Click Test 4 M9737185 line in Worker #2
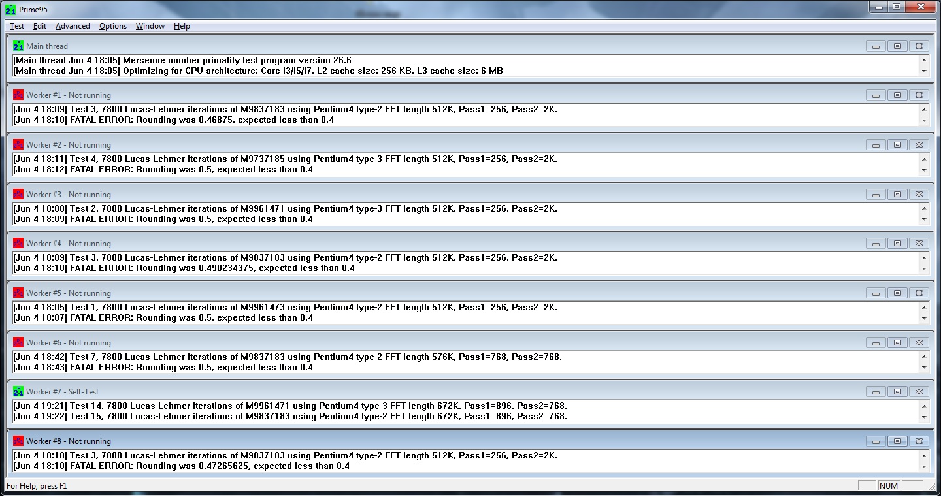 (x=286, y=159)
